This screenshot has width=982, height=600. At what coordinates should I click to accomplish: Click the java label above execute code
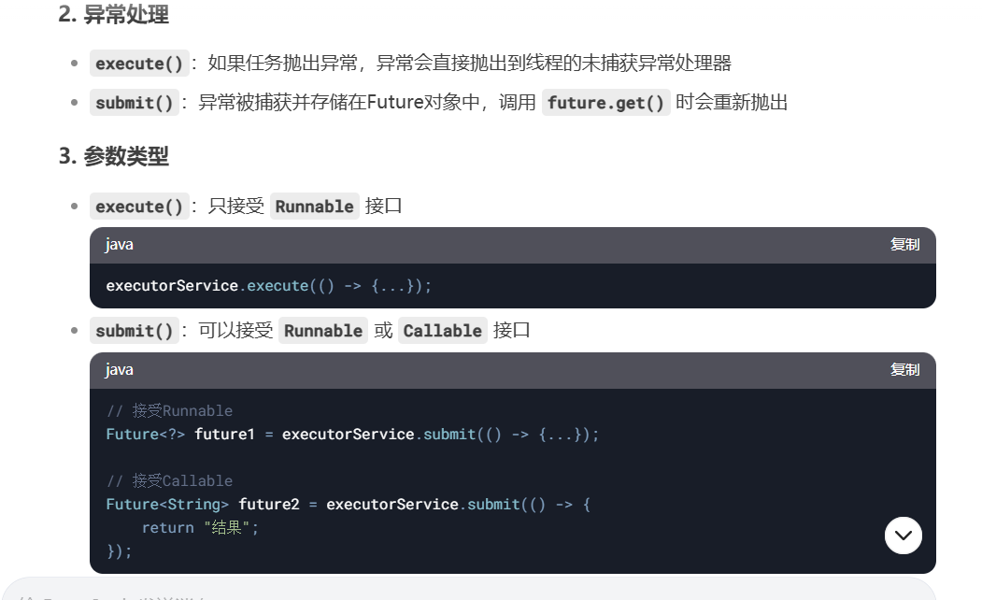pyautogui.click(x=119, y=245)
